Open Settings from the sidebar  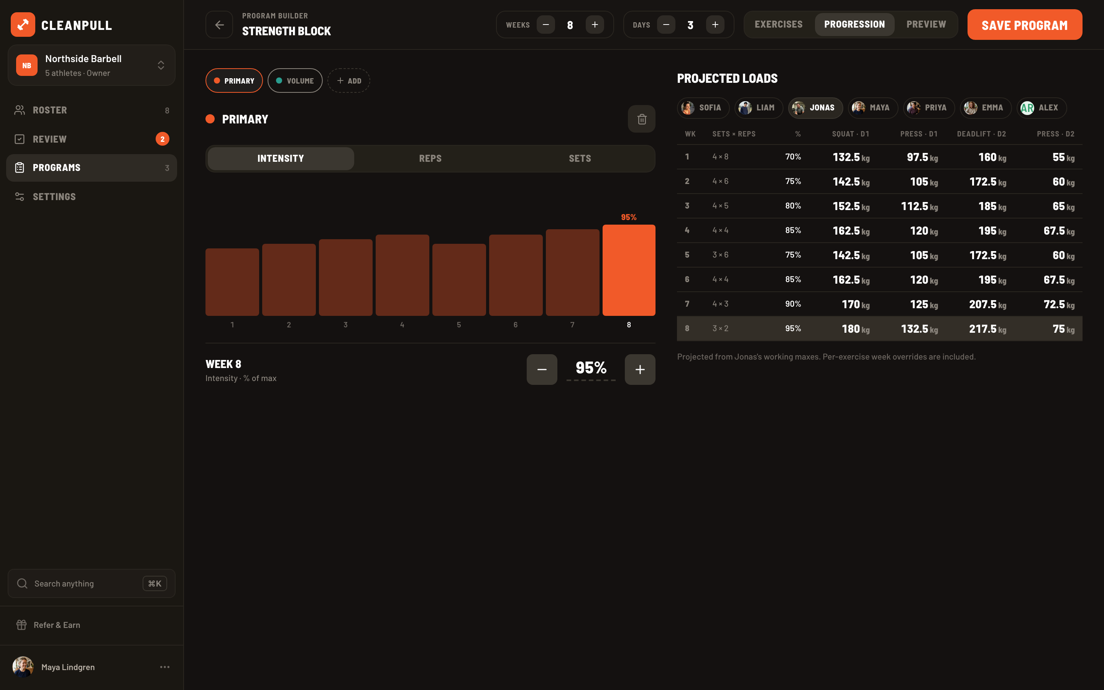tap(92, 197)
